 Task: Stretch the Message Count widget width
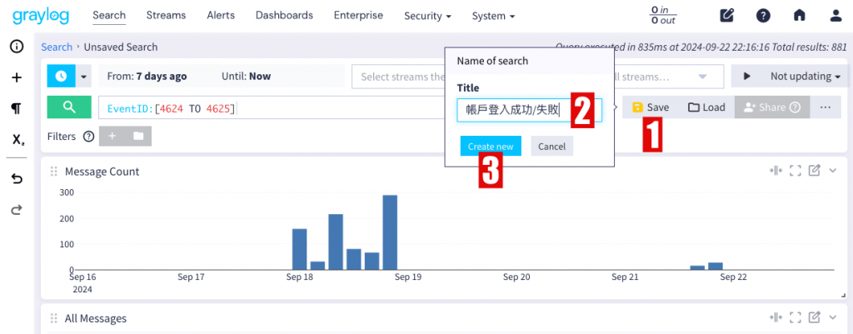[x=776, y=171]
